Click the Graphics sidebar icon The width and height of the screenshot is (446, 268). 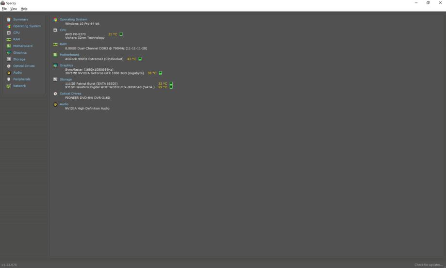pos(9,53)
